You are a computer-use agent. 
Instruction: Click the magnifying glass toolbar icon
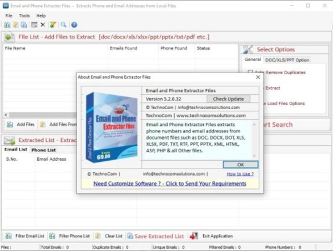[x=63, y=24]
